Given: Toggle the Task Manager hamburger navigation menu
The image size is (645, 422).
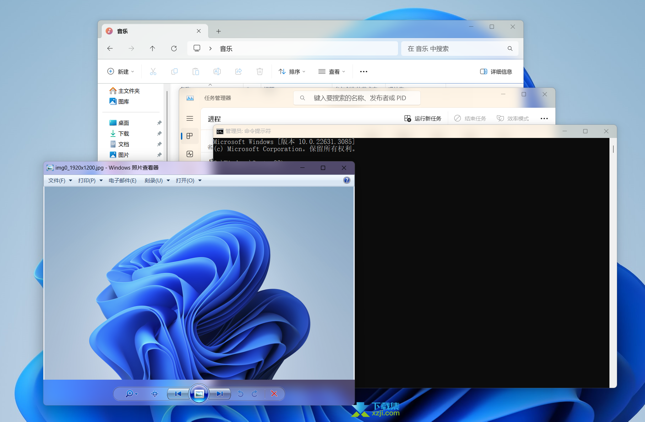Looking at the screenshot, I should 190,118.
